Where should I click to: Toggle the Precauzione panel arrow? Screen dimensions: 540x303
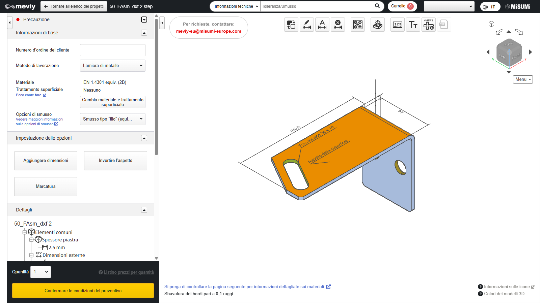[x=144, y=20]
